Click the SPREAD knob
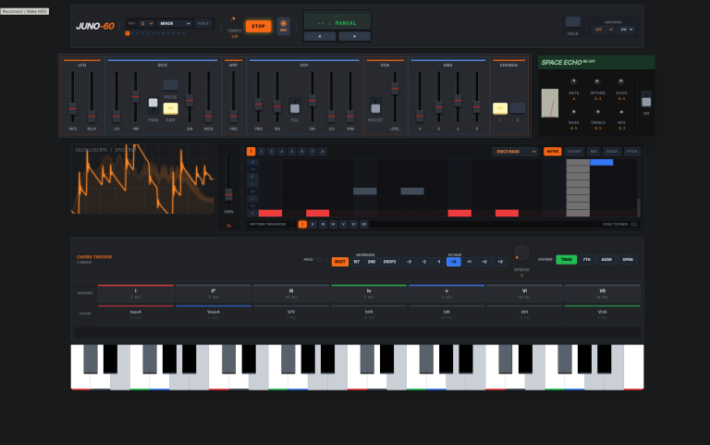The image size is (710, 445). [521, 253]
